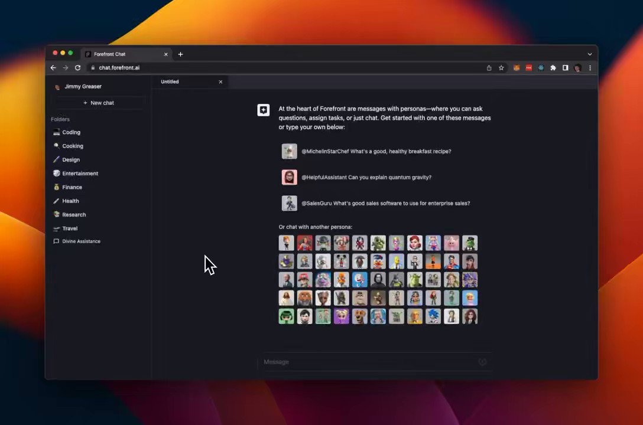
Task: Select the @SalesGuru enterprise sales suggestion
Action: (x=376, y=203)
